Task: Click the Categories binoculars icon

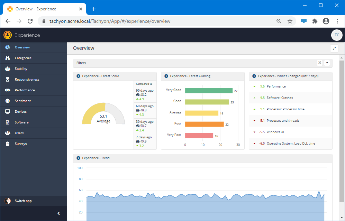Action: 8,58
